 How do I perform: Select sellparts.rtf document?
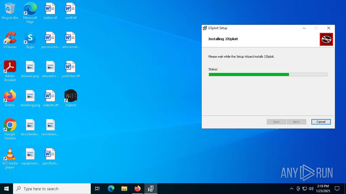point(50,98)
